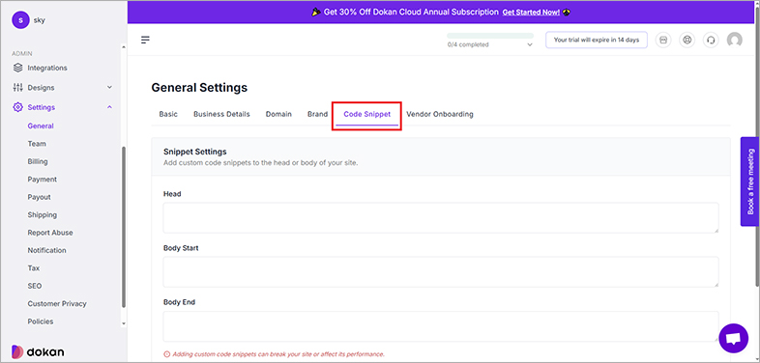Click into the Head snippet field

pos(441,218)
